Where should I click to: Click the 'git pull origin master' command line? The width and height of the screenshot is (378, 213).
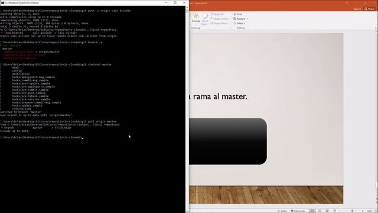(x=58, y=121)
